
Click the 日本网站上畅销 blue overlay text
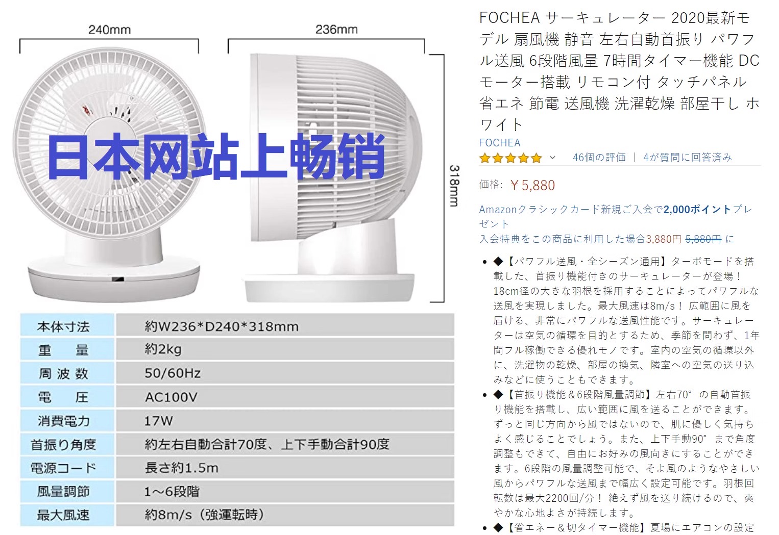216,156
